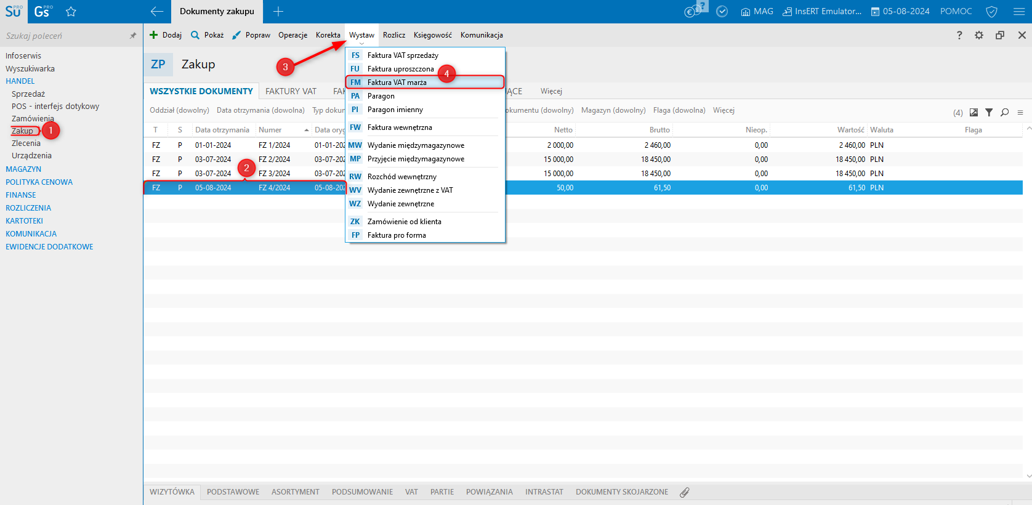
Task: Click the image export icon next to (4)
Action: (x=974, y=112)
